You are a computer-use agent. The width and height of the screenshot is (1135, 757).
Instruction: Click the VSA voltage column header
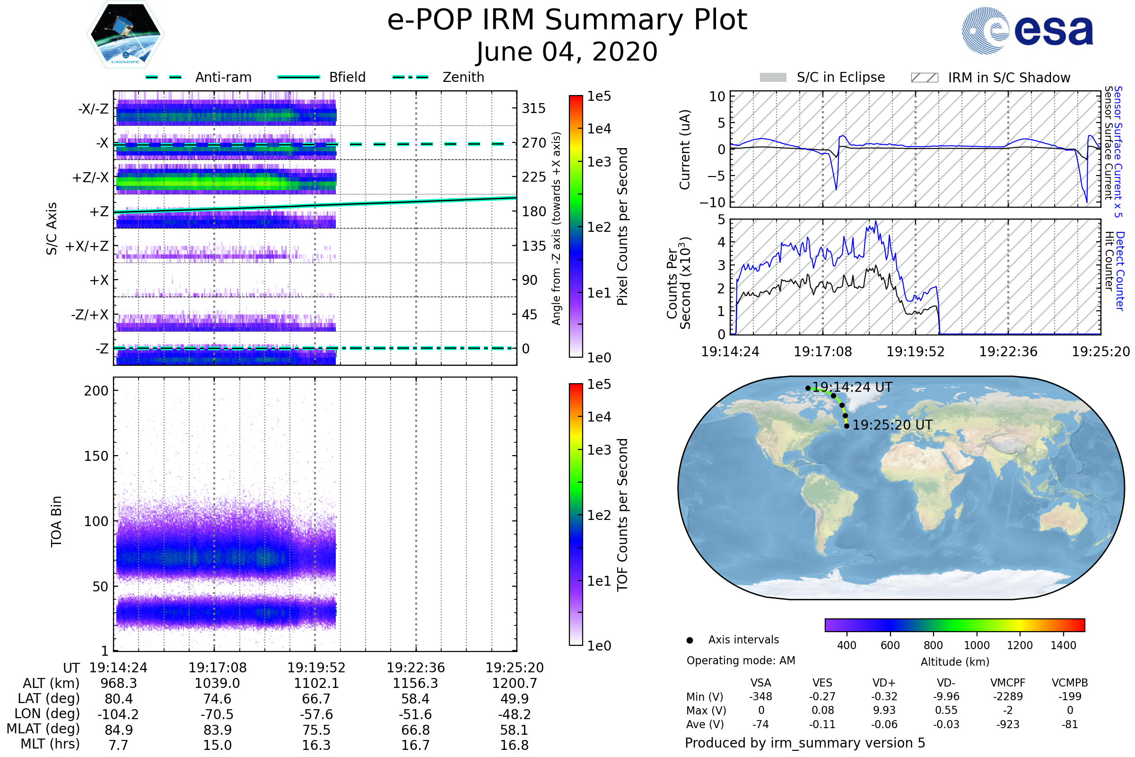(760, 683)
